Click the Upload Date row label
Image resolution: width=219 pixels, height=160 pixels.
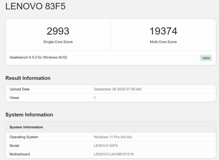[20, 89]
